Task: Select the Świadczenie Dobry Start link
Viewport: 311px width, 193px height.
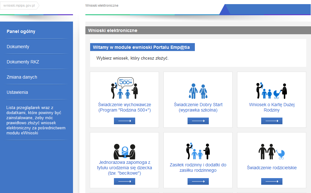Action: pos(198,107)
